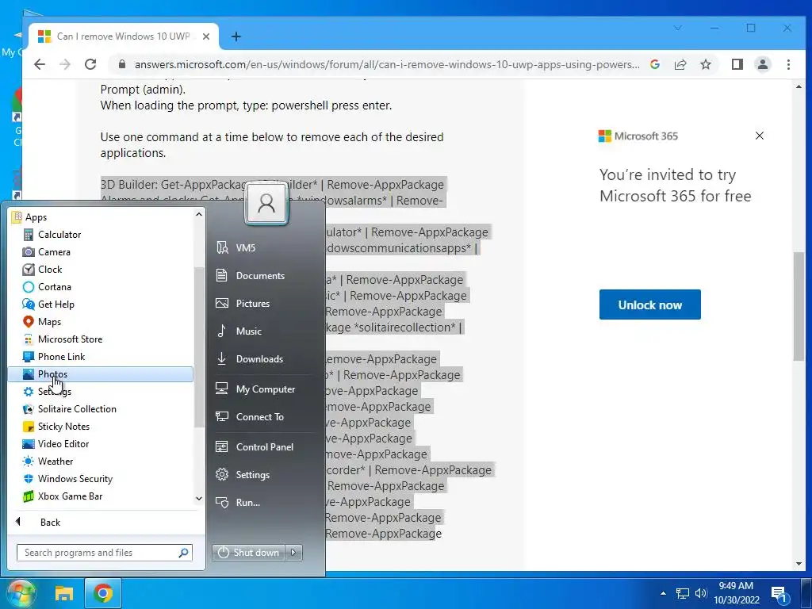Open Chrome profile avatar icon

pos(763,64)
